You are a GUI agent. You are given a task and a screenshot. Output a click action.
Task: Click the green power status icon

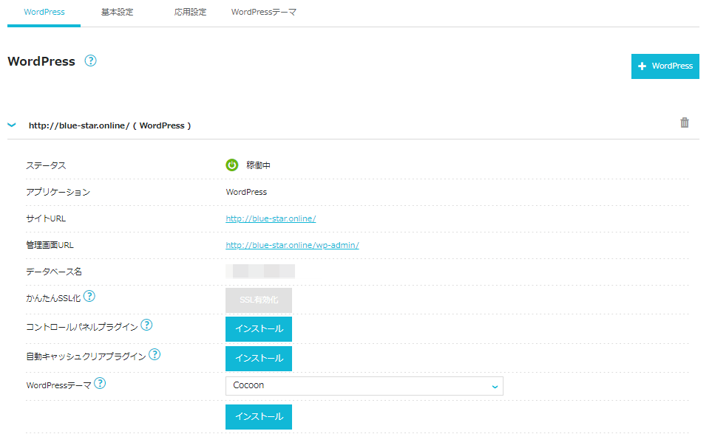[232, 165]
